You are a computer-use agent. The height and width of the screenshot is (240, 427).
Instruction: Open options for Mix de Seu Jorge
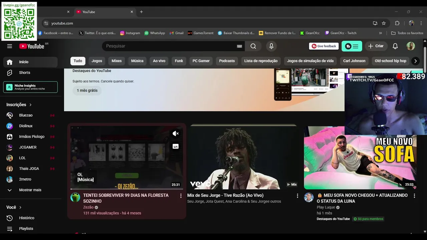coord(297,196)
